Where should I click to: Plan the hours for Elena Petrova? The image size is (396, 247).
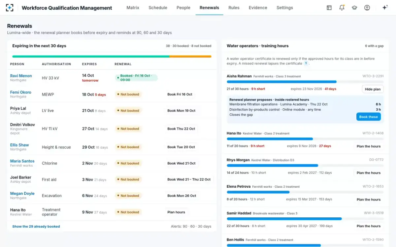coord(369,200)
